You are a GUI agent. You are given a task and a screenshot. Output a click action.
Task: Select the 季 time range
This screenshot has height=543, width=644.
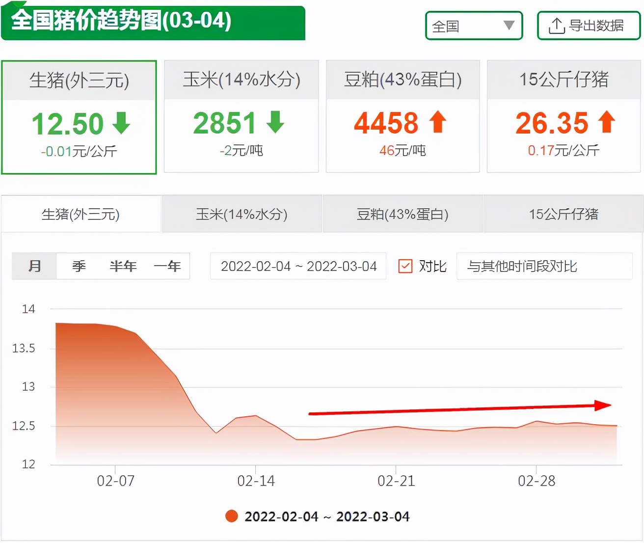[x=79, y=266]
